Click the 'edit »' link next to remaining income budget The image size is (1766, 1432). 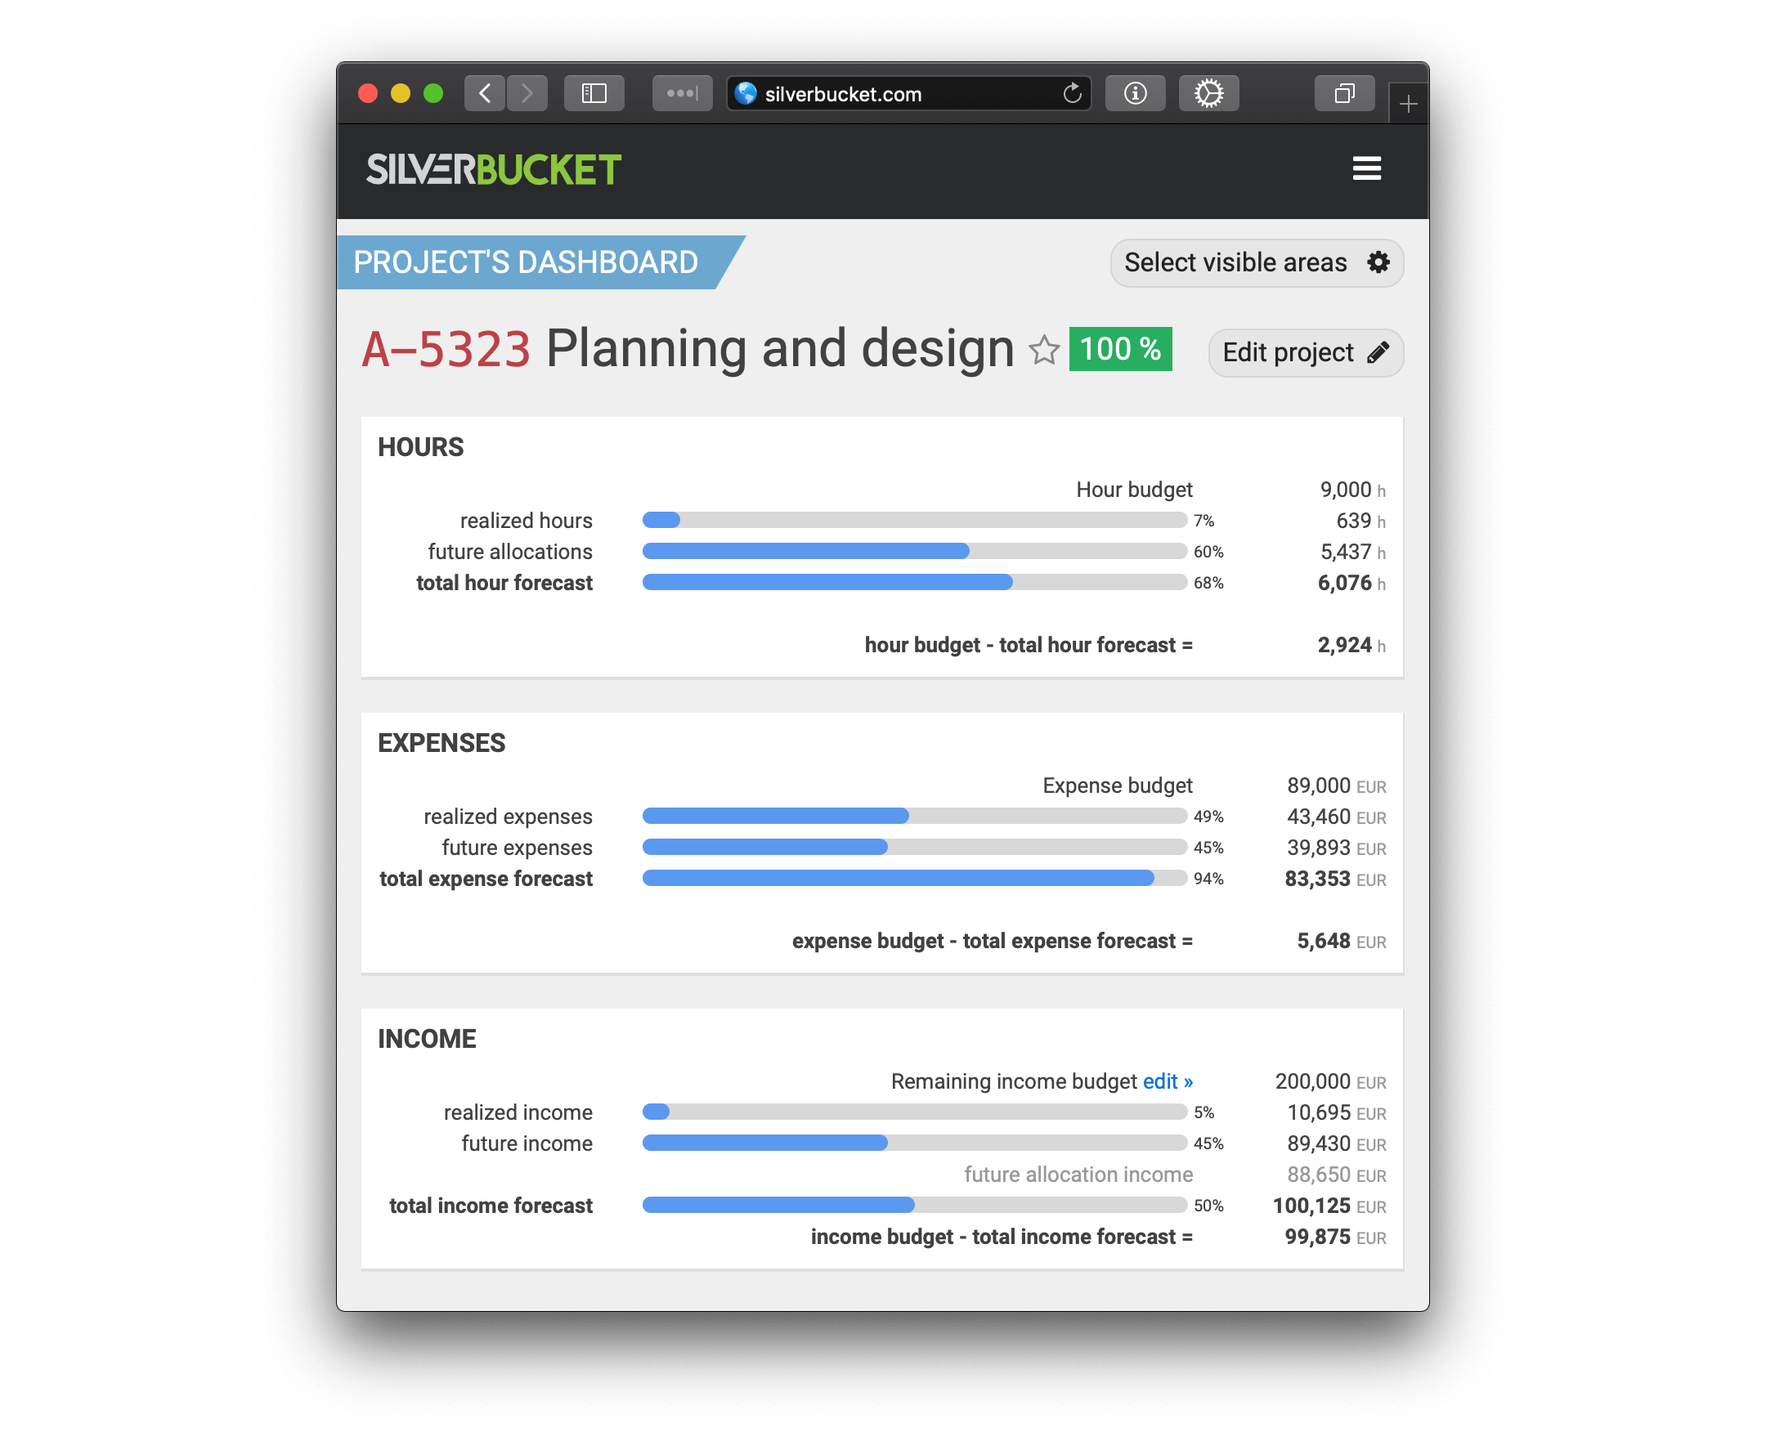click(x=1169, y=1081)
